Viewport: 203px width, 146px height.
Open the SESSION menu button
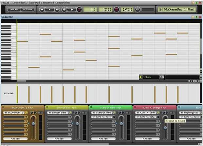pos(28,9)
